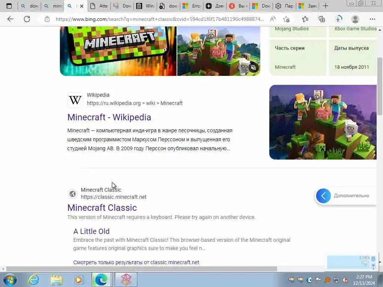This screenshot has width=383, height=287.
Task: Open File Explorer from the taskbar
Action: click(57, 280)
